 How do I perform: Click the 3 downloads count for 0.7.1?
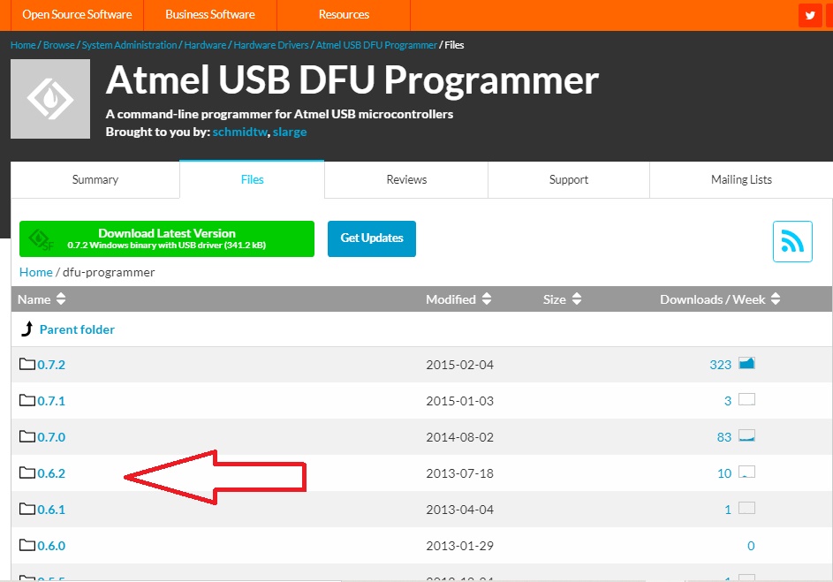728,401
